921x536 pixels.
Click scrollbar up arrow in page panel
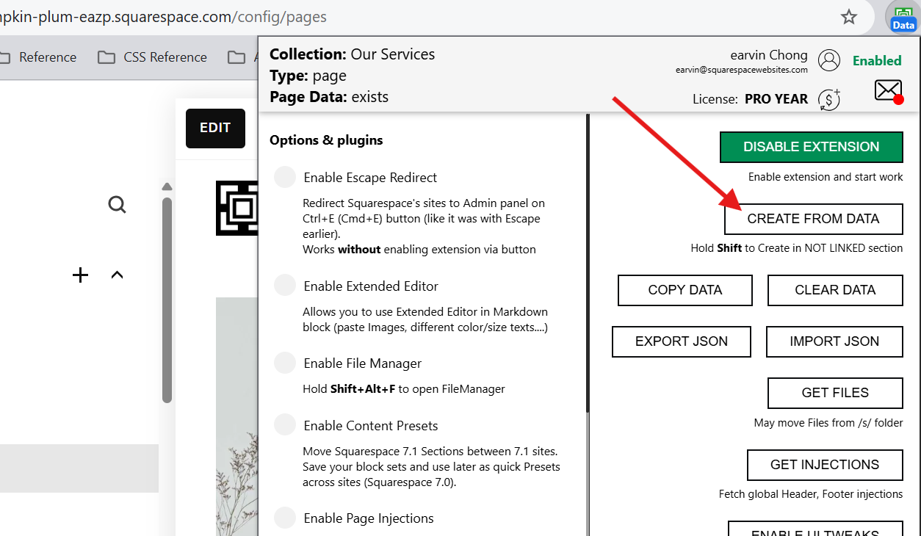coord(167,186)
